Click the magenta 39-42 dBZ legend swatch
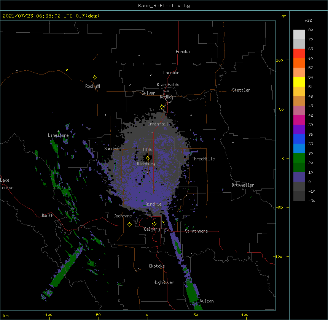The width and height of the screenshot is (328, 320). [x=299, y=120]
